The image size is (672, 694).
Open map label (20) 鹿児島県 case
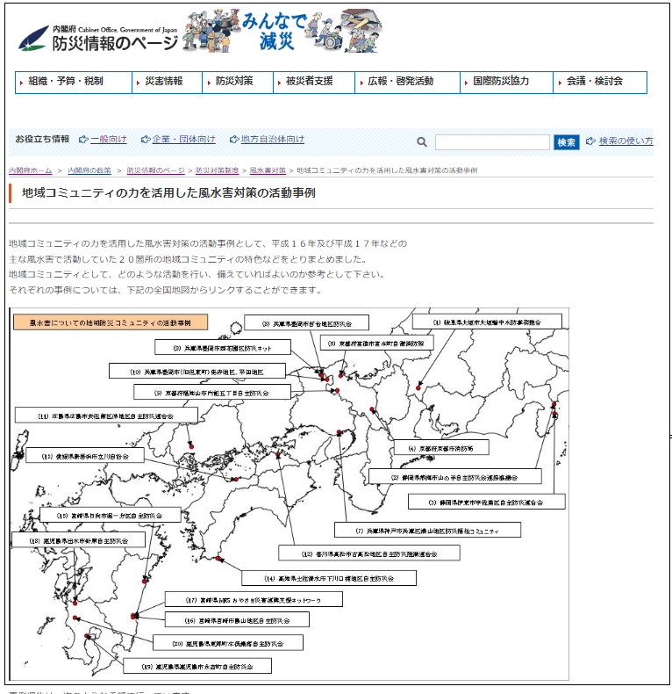click(x=228, y=643)
